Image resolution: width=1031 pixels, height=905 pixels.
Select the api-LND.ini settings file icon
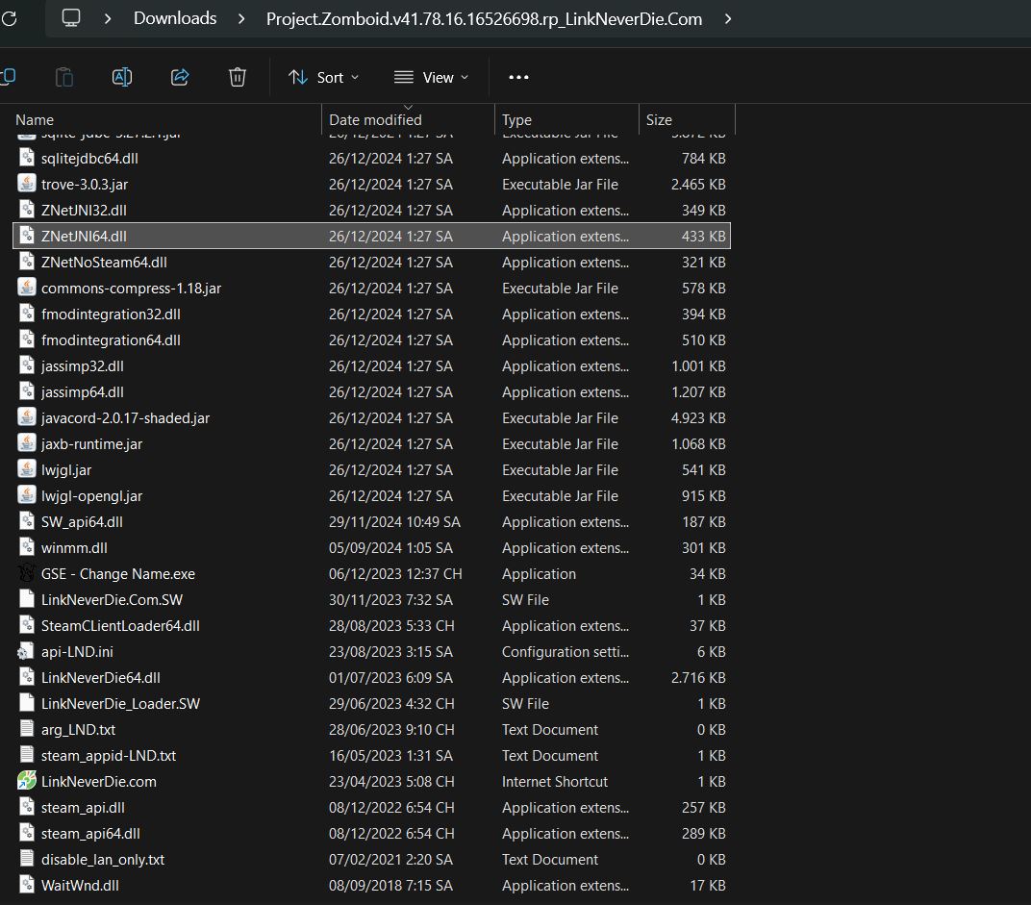[27, 651]
